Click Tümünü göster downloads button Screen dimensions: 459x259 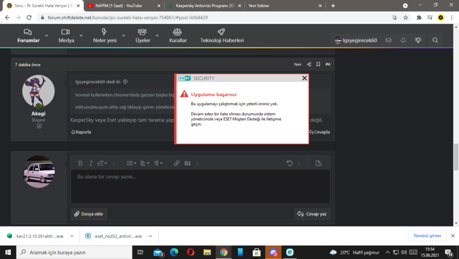427,236
